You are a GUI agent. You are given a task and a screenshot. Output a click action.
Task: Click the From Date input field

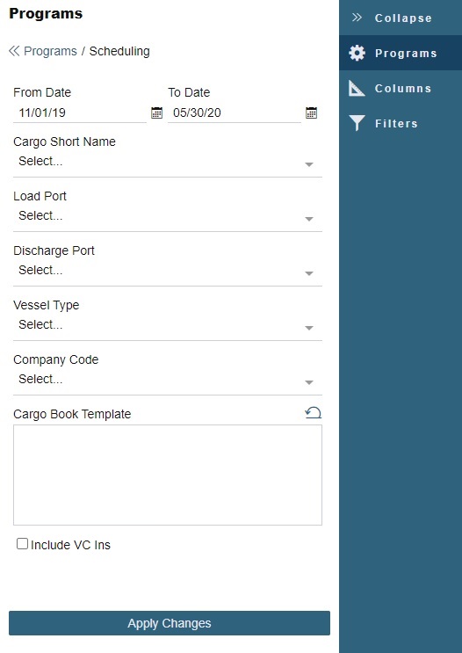[80, 112]
